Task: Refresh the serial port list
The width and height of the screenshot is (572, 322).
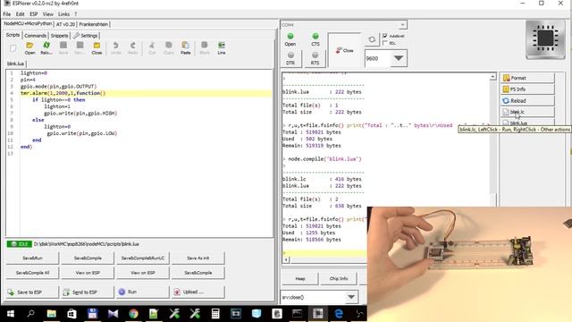Action: (x=372, y=39)
